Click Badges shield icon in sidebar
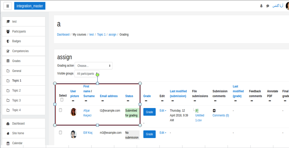Image resolution: width=289 pixels, height=148 pixels. coord(8,41)
